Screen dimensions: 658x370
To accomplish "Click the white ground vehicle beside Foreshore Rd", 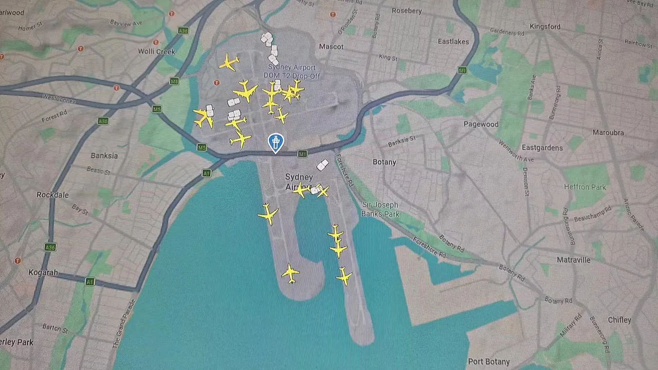I will (x=322, y=165).
